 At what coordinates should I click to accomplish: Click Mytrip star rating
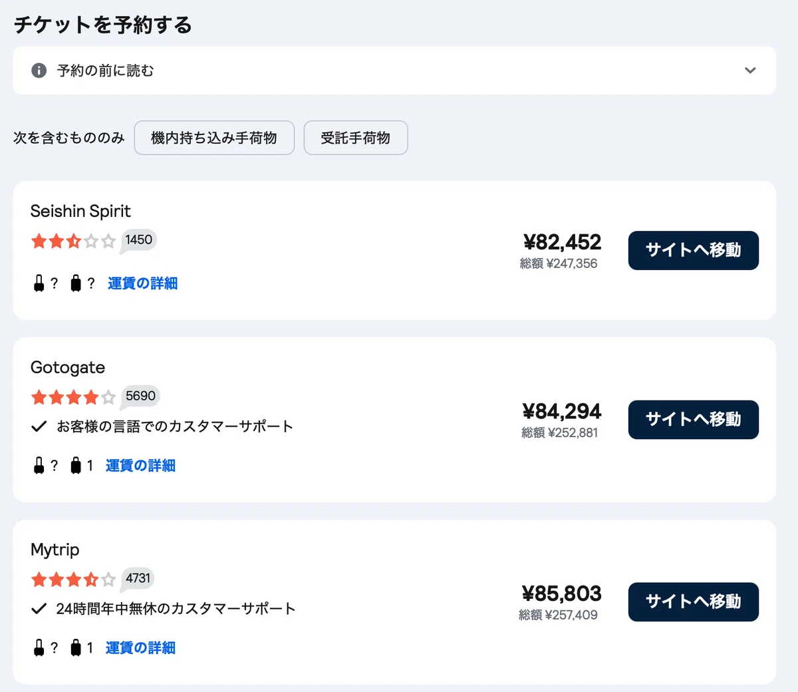[74, 579]
